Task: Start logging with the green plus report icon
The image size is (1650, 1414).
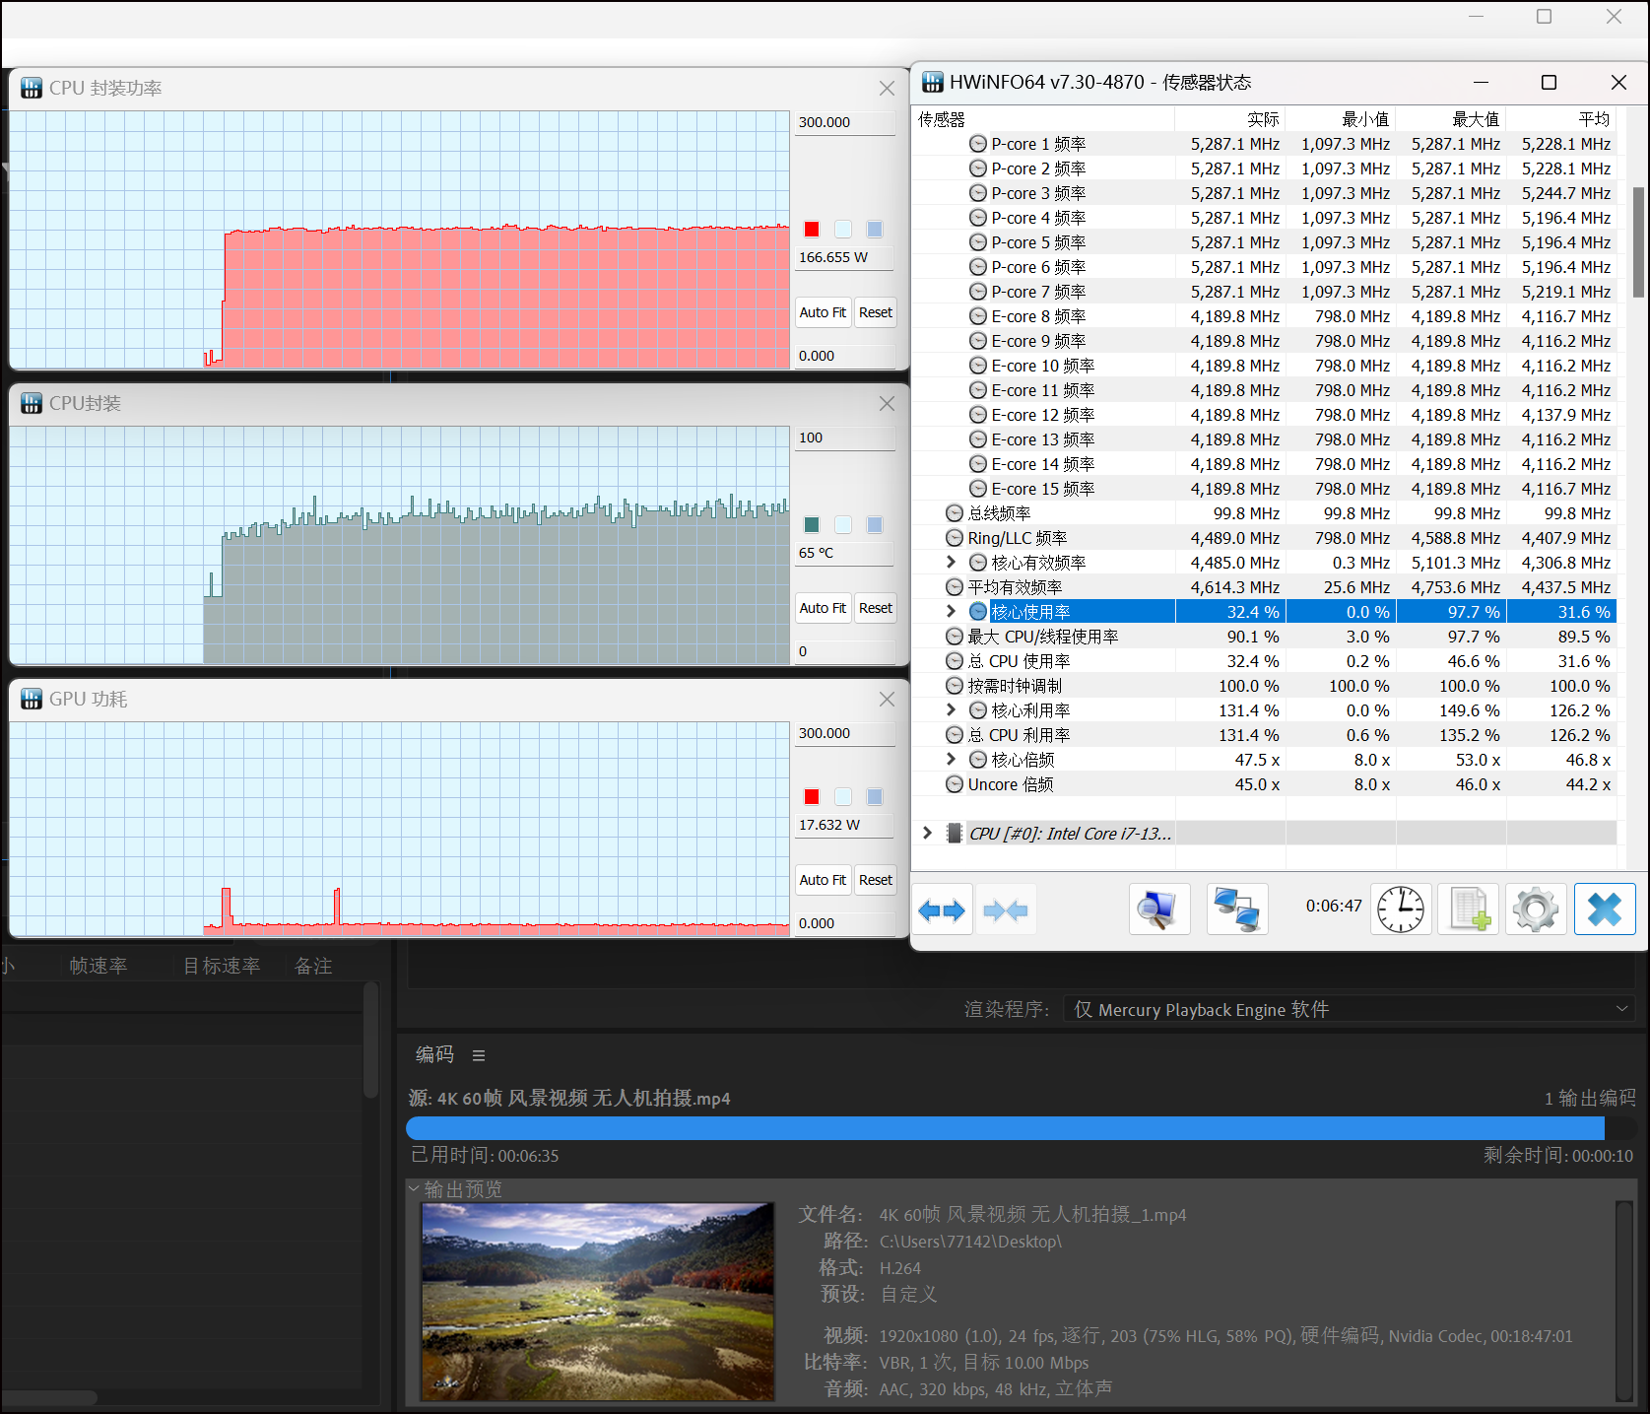Action: pos(1468,909)
